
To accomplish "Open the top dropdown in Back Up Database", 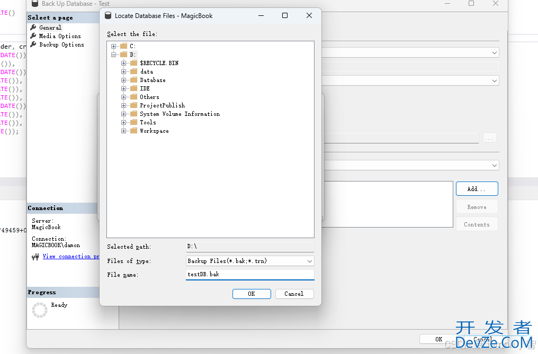I will pyautogui.click(x=495, y=53).
